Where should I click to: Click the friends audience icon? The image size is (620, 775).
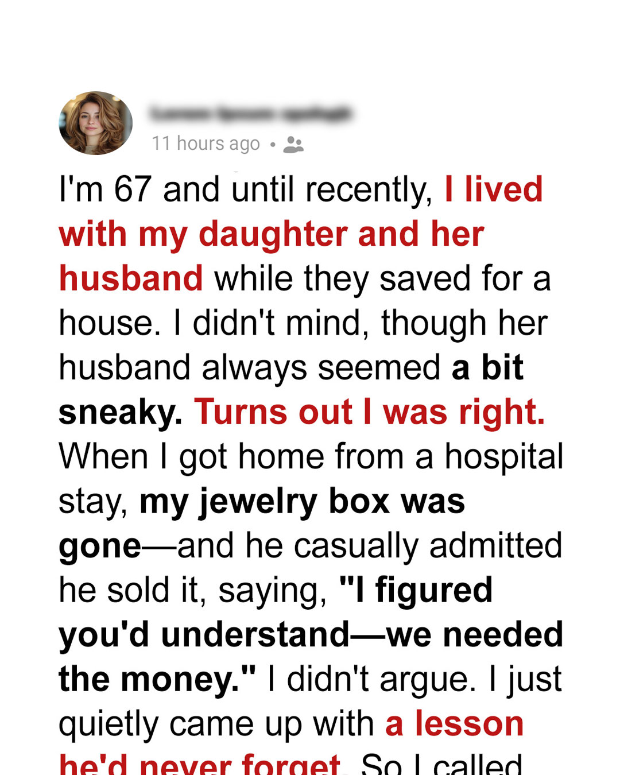[293, 144]
